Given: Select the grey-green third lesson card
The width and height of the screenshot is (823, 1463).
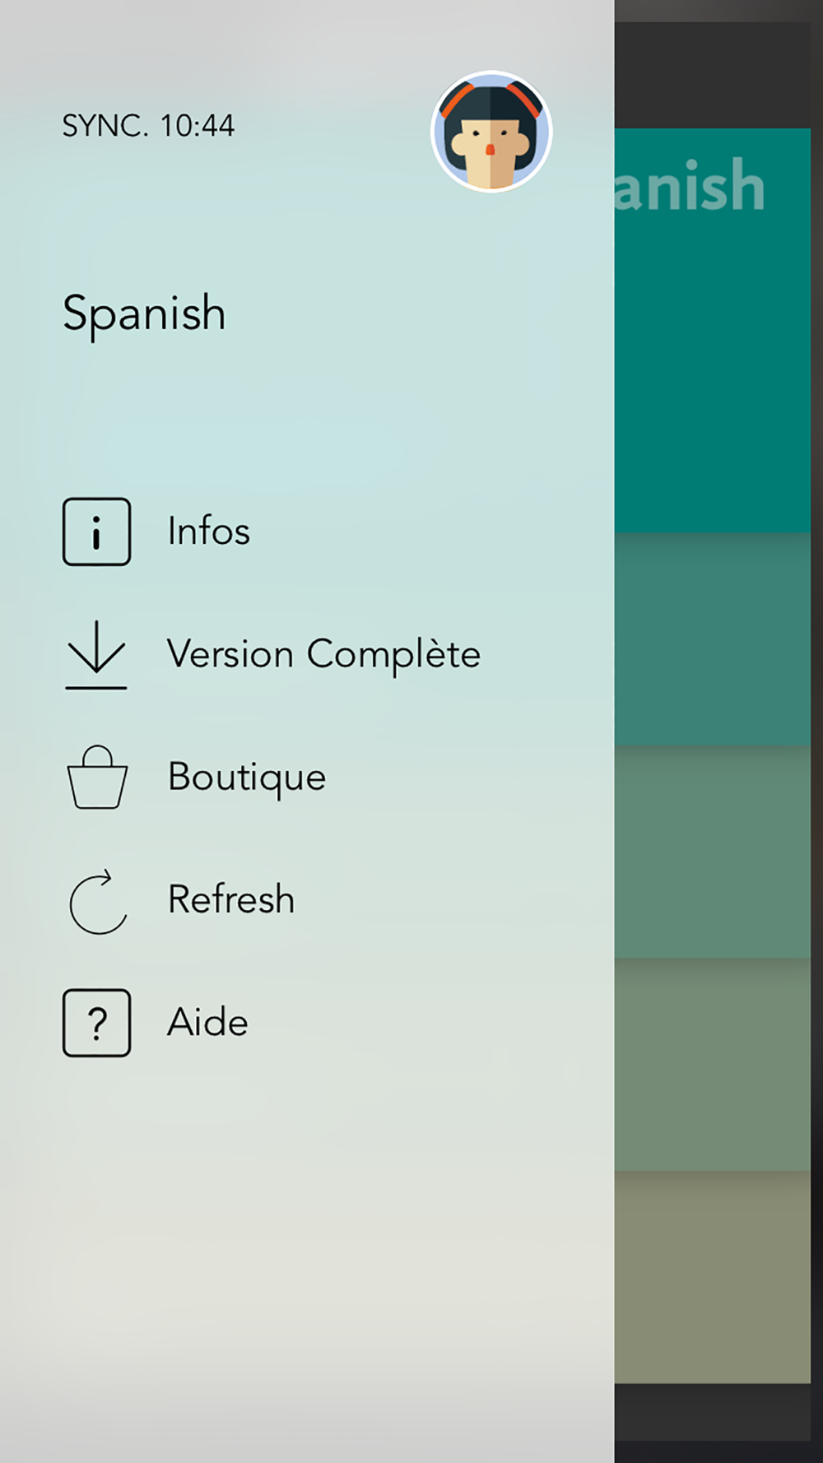Looking at the screenshot, I should (713, 852).
